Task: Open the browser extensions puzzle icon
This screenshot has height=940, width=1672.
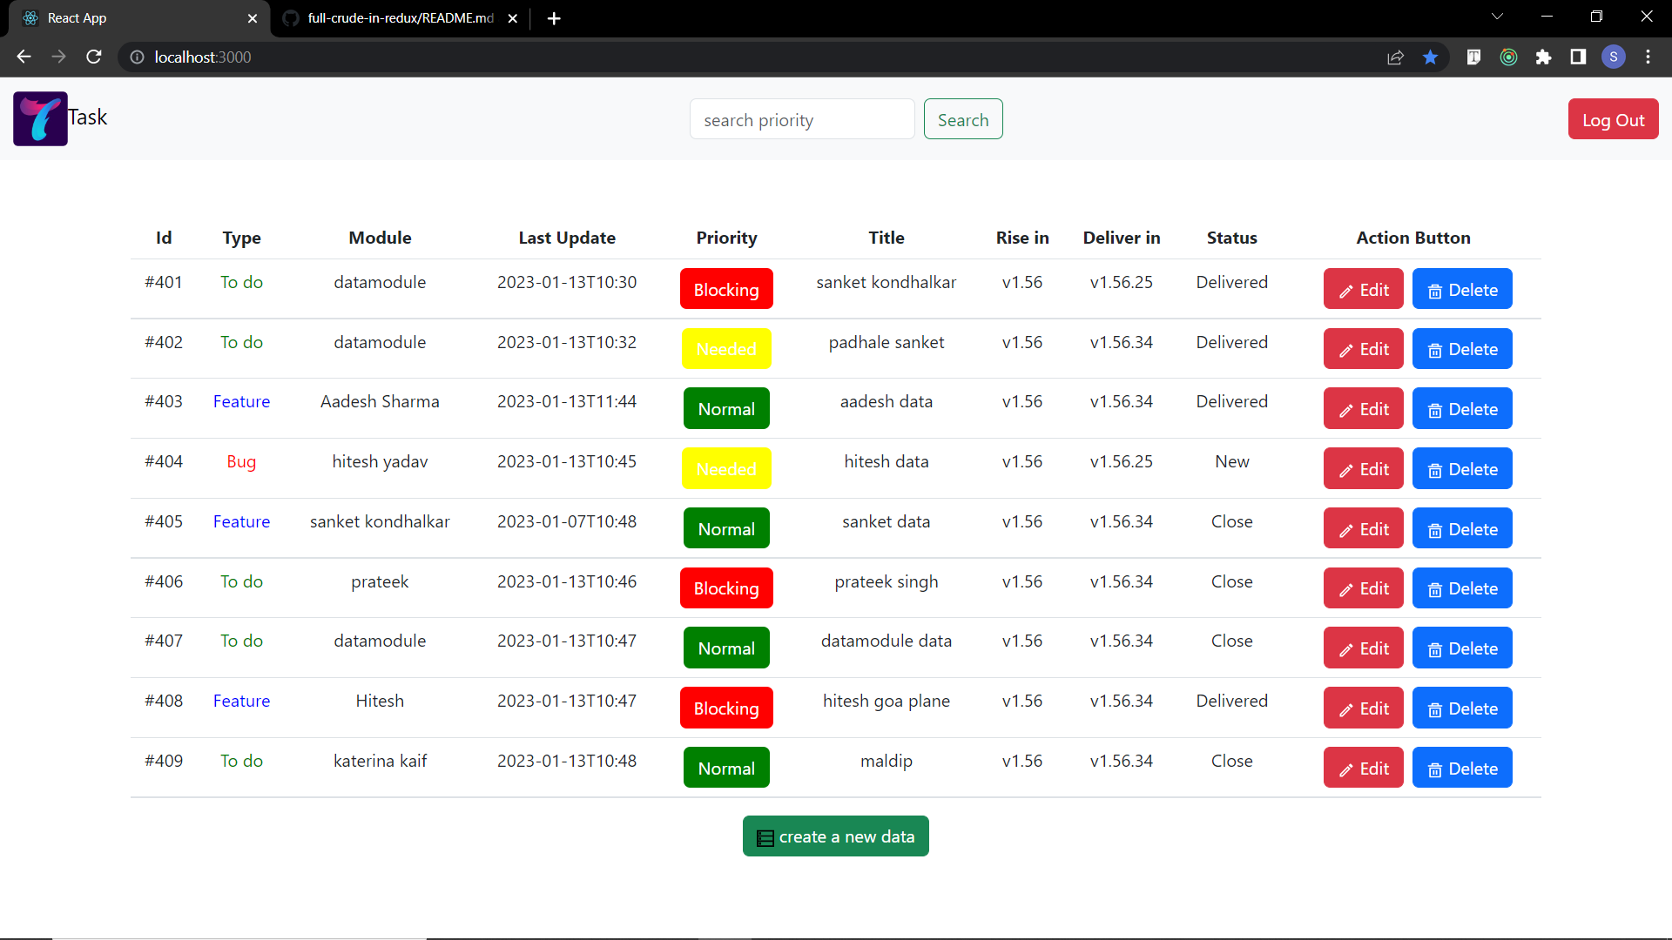Action: click(1544, 57)
